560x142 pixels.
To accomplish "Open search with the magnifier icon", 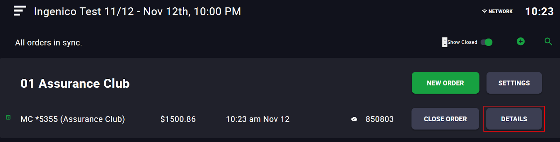I will pyautogui.click(x=548, y=42).
